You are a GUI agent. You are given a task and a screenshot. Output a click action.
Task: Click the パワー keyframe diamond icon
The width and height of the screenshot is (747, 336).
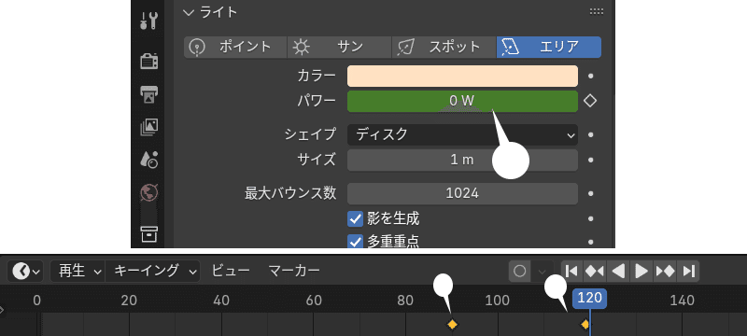(590, 101)
